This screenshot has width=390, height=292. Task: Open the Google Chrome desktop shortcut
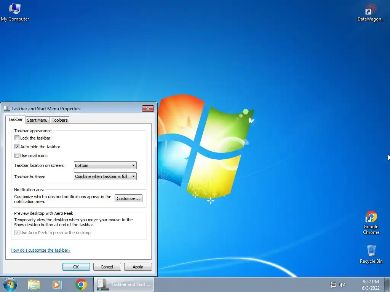[371, 223]
